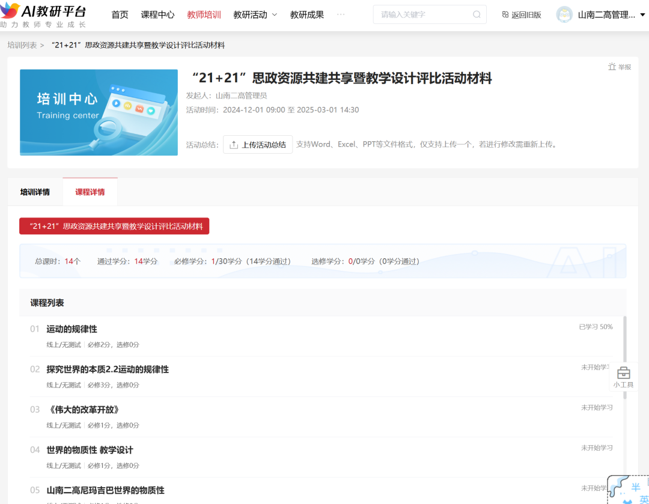Screen dimensions: 649x504
Task: Open the 小工具 toolbox panel
Action: tap(623, 375)
